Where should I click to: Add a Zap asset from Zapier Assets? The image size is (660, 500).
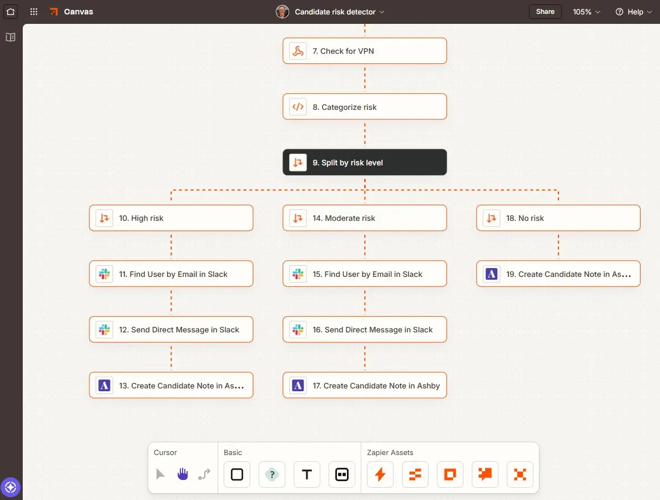380,474
